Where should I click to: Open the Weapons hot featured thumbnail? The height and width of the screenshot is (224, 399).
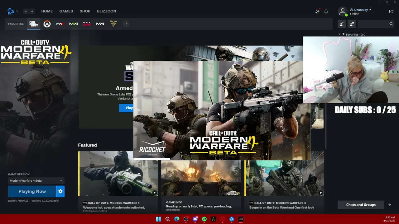118,174
